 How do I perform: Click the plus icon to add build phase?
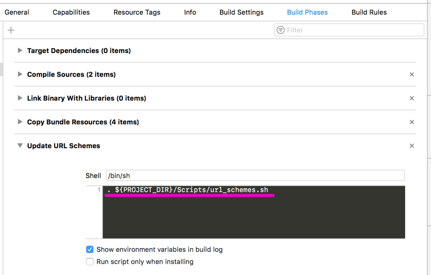click(x=11, y=30)
